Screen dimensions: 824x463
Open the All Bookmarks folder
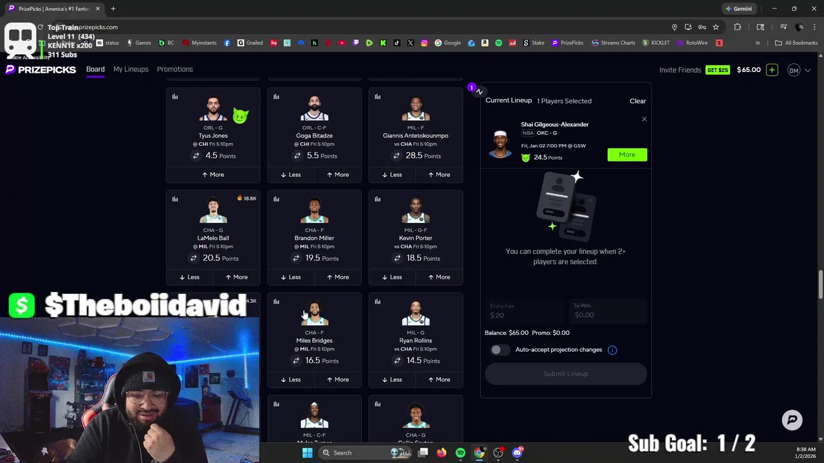click(796, 43)
